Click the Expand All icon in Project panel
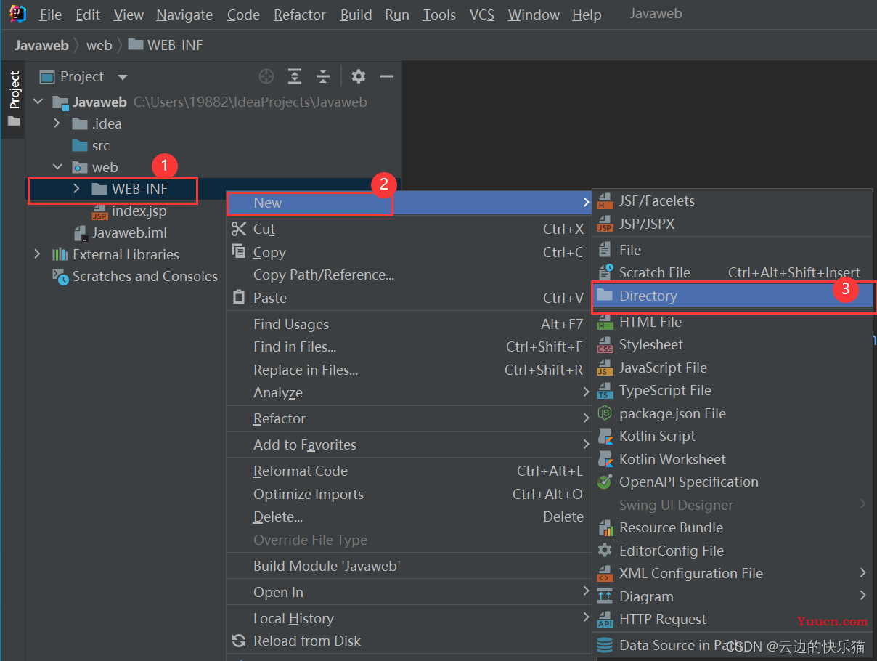This screenshot has height=661, width=877. pos(295,76)
